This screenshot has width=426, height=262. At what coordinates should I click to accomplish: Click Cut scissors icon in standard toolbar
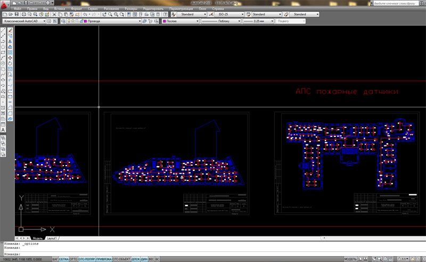54,14
